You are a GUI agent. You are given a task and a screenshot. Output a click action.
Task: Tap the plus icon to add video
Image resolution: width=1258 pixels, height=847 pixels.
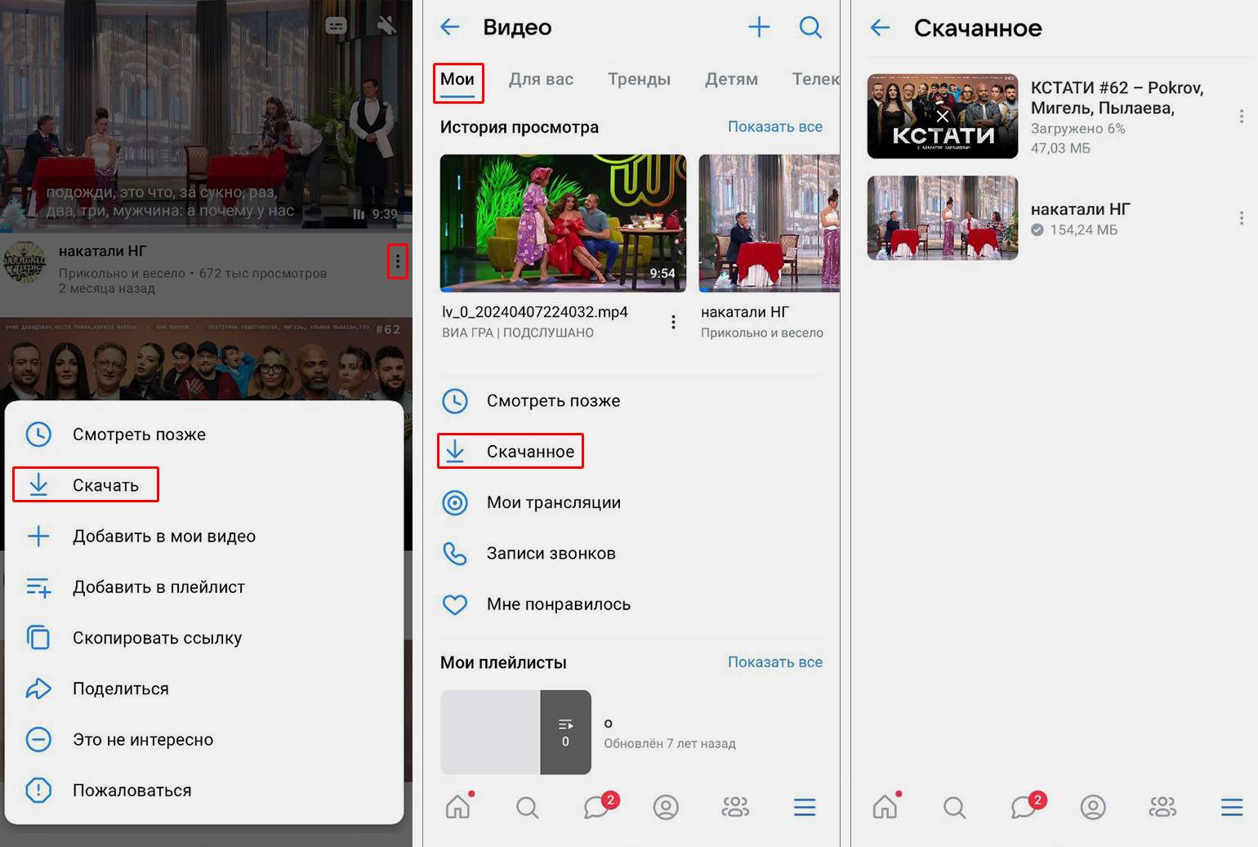(759, 28)
